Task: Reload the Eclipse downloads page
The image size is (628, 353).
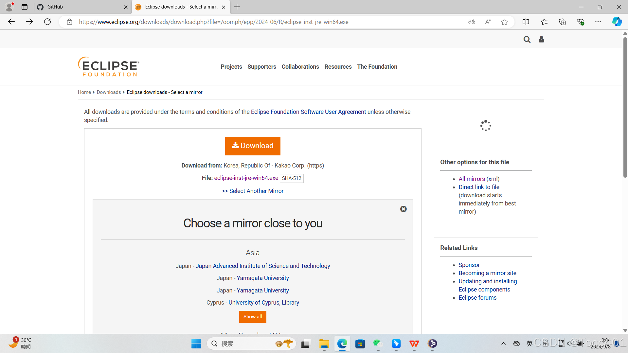Action: 47,22
